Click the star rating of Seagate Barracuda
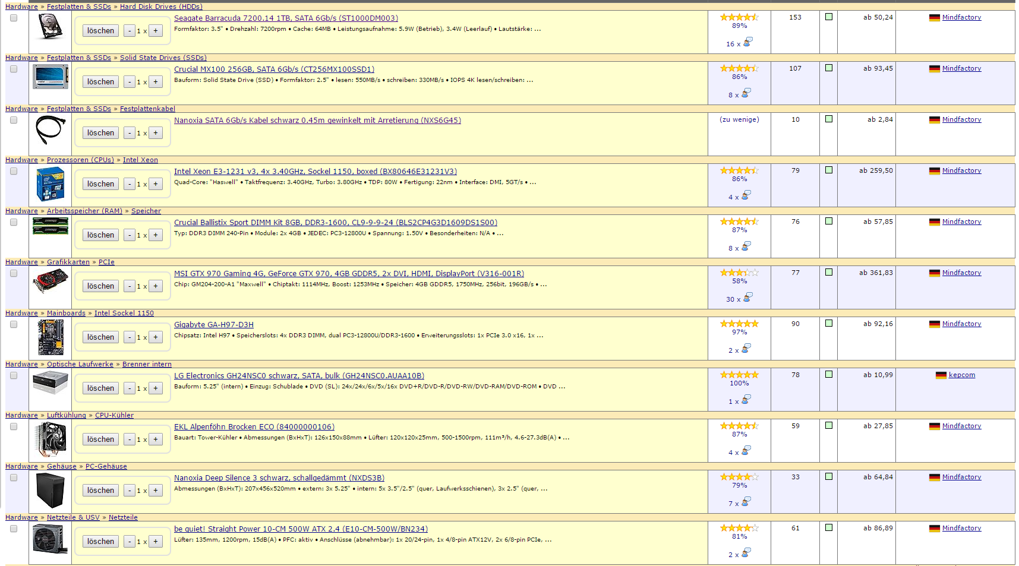The image size is (1019, 566). [x=739, y=17]
